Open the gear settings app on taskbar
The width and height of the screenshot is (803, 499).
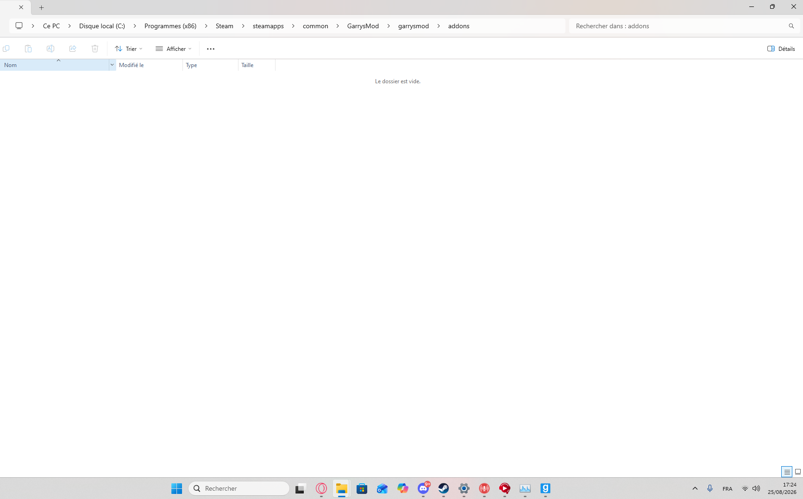464,488
